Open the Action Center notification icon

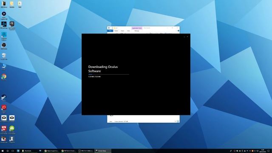pos(268,151)
